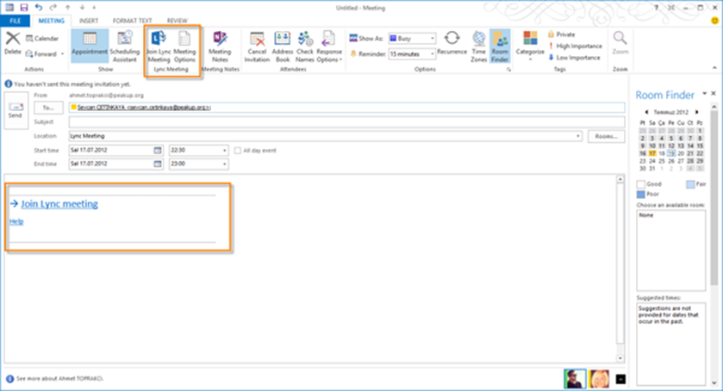This screenshot has width=723, height=391.
Task: Switch to the FORMAT TEXT tab
Action: coord(132,21)
